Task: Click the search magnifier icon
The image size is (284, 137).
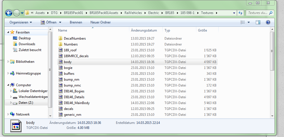Action: (x=271, y=13)
